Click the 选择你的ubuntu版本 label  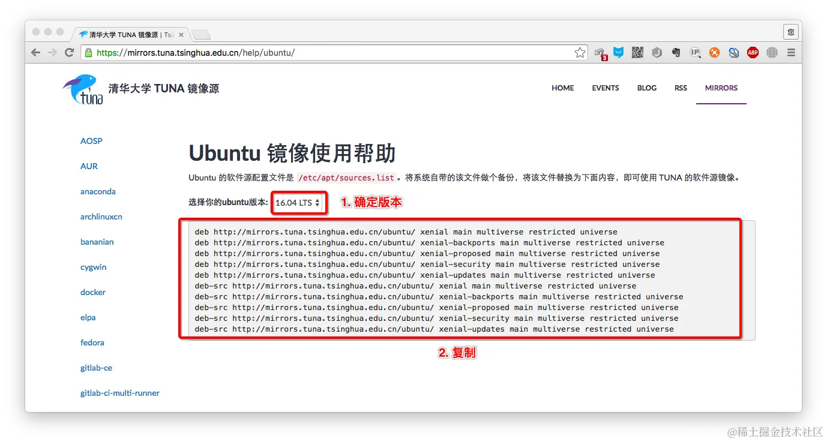228,203
